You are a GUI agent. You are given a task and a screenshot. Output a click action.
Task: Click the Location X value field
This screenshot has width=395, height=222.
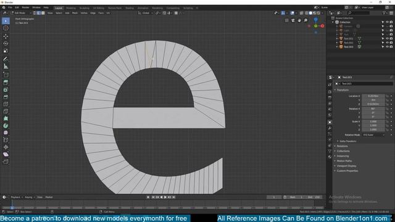pyautogui.click(x=373, y=96)
